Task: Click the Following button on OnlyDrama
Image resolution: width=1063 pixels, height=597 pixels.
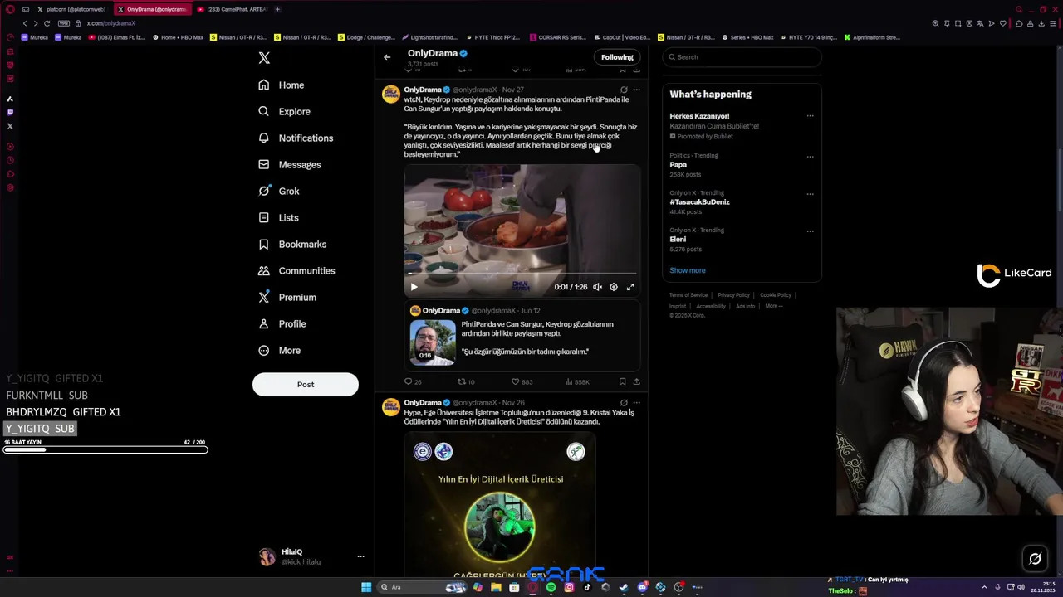Action: [617, 57]
